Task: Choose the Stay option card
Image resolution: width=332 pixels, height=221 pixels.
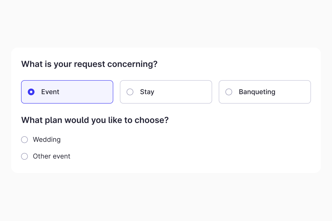Action: [180, 92]
